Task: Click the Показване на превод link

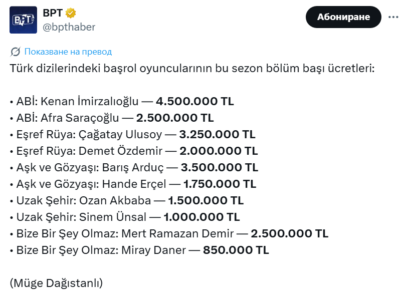Action: pos(68,52)
